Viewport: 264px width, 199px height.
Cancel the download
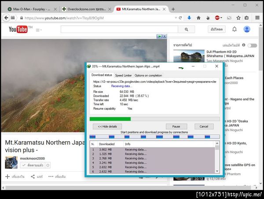click(204, 126)
